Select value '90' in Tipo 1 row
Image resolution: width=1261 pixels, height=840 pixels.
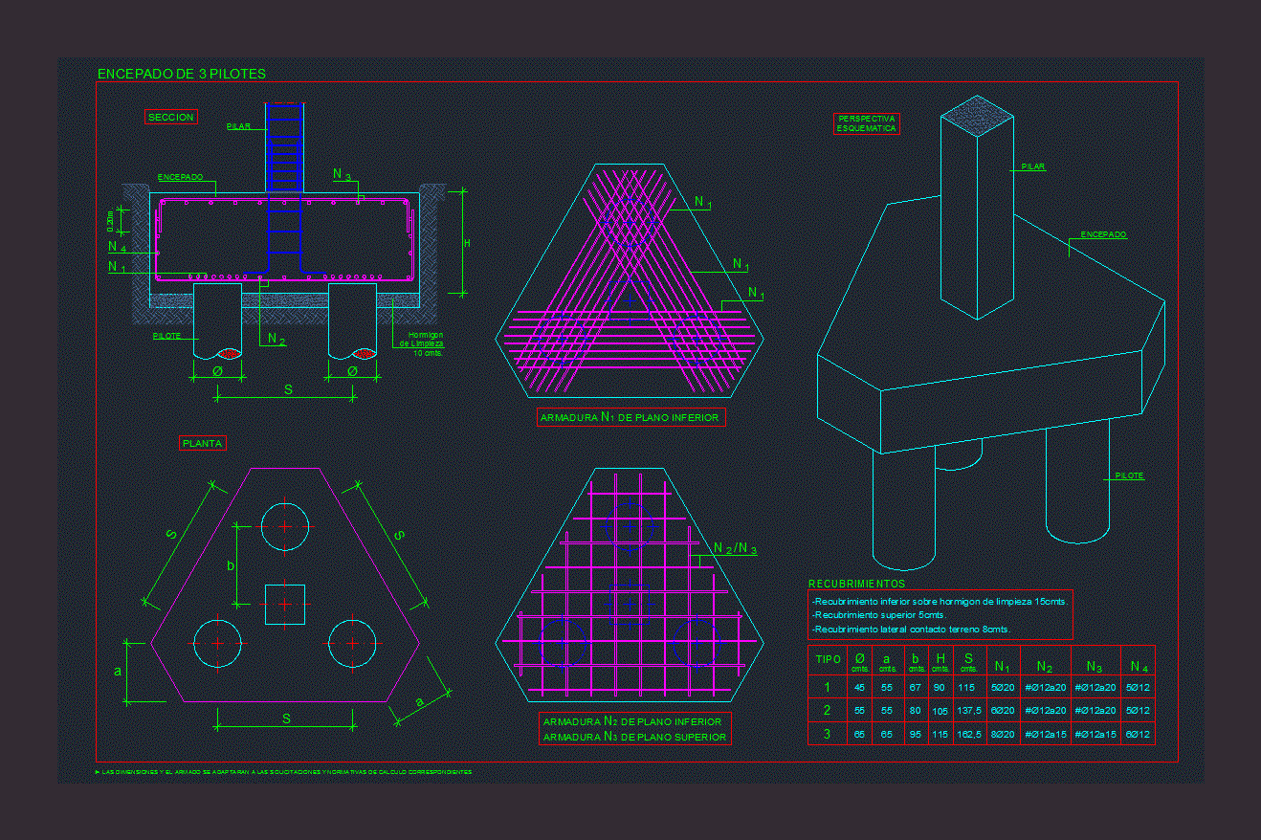939,688
